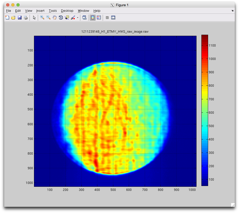Select the Zoom Out magnifier tool

48,18
